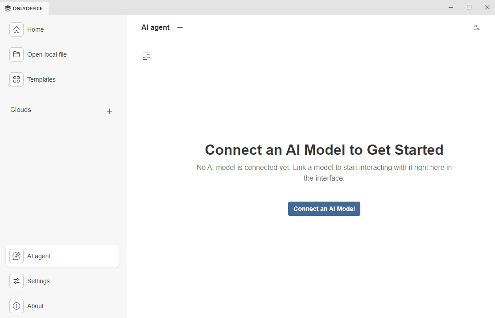Open Templates using its grid icon

(16, 79)
